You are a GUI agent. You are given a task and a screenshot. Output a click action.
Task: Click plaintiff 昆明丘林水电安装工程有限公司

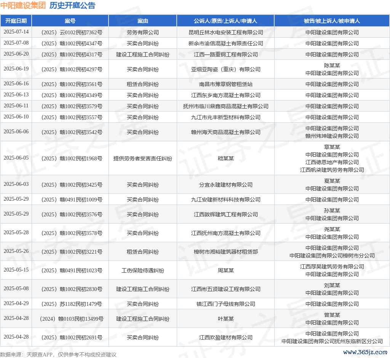[226, 32]
